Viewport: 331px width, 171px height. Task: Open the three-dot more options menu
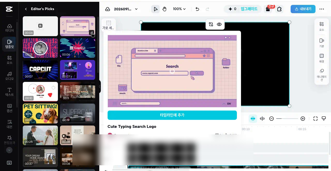[x=322, y=9]
